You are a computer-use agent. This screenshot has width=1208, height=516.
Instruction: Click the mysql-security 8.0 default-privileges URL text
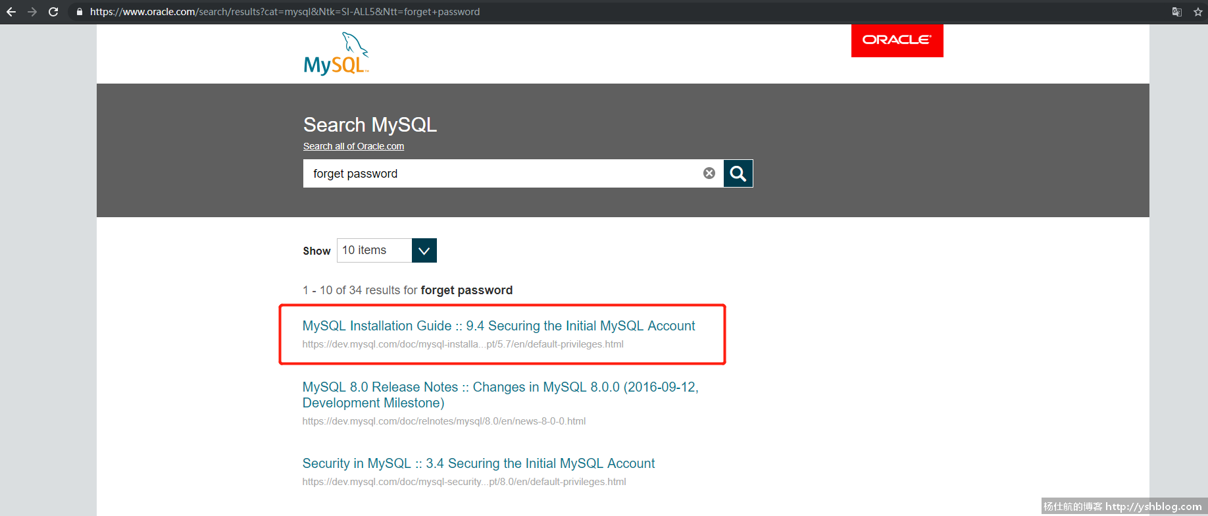[464, 482]
